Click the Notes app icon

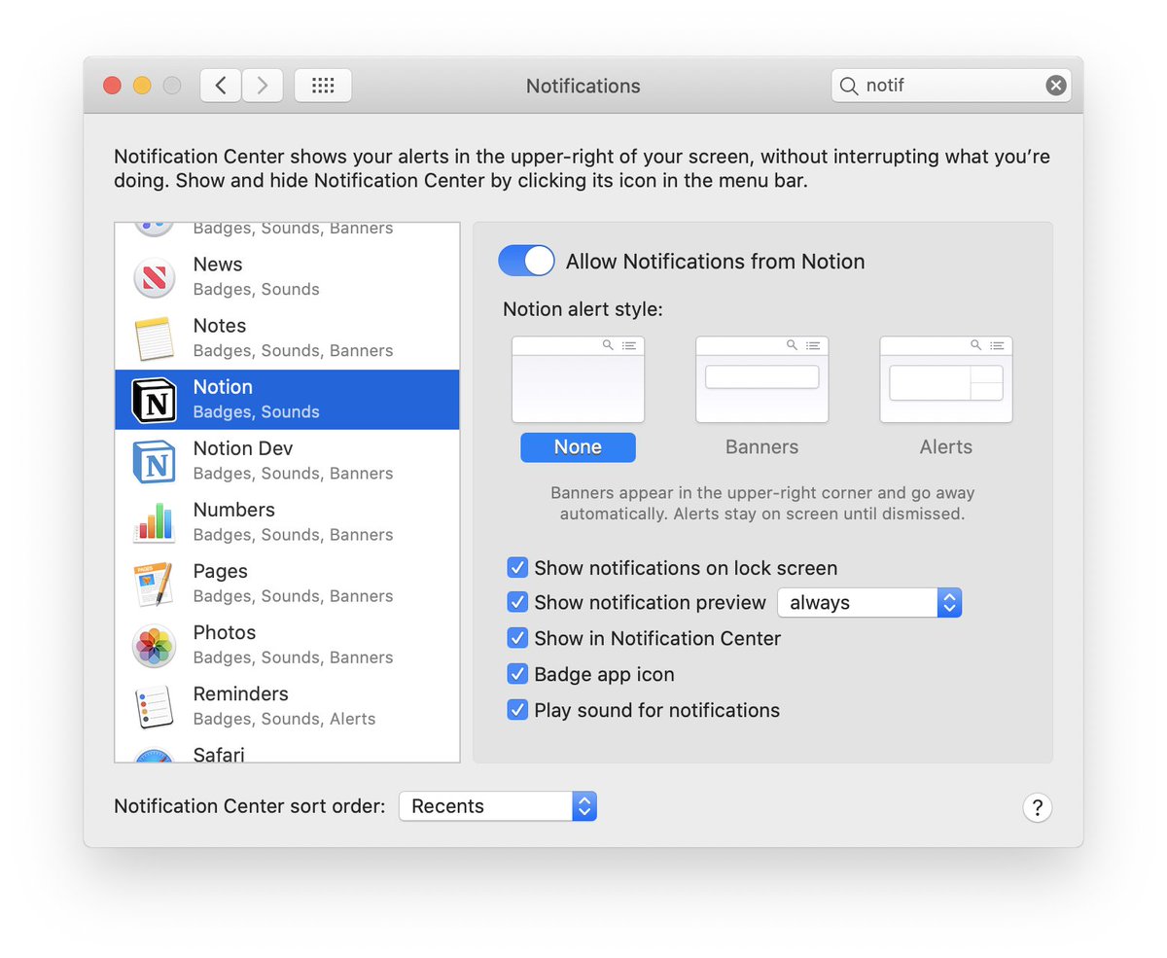(x=154, y=338)
